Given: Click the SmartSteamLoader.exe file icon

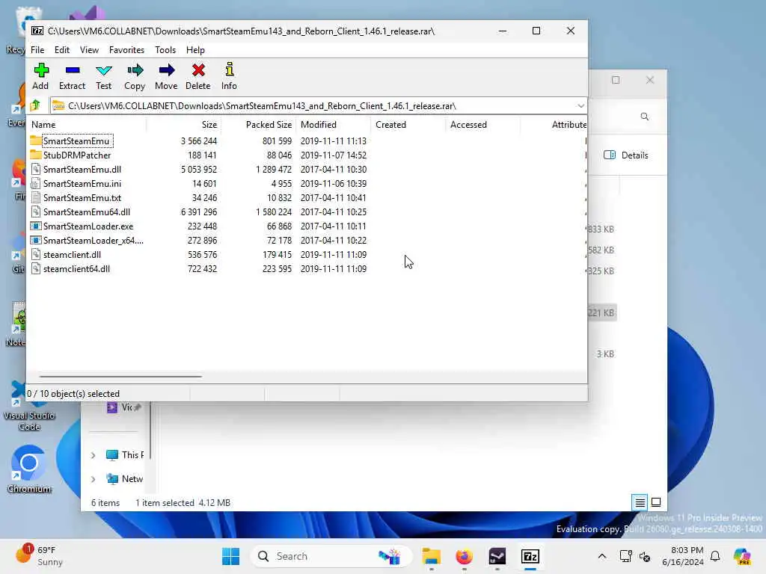Looking at the screenshot, I should pyautogui.click(x=36, y=226).
